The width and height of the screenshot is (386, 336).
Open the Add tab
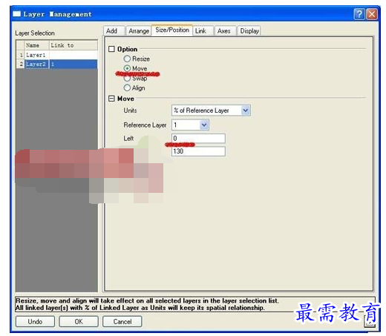(114, 31)
